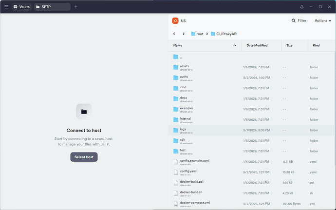Click the 11.71 kB size value

(288, 162)
